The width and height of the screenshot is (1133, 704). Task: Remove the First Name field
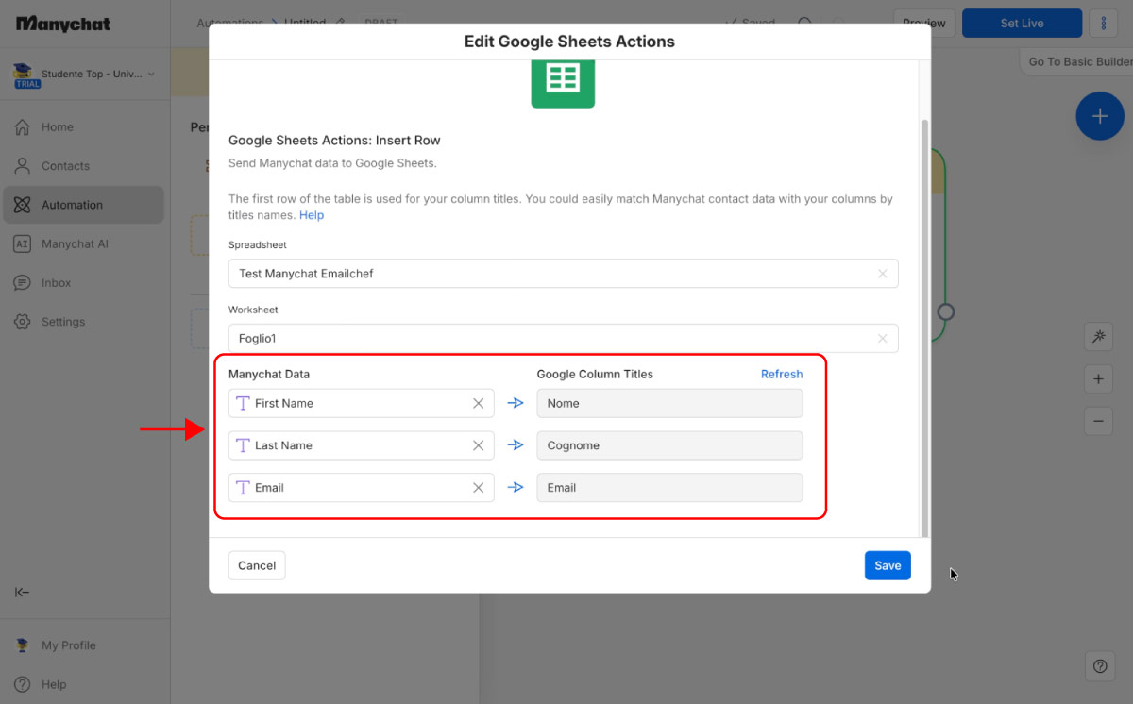click(478, 403)
